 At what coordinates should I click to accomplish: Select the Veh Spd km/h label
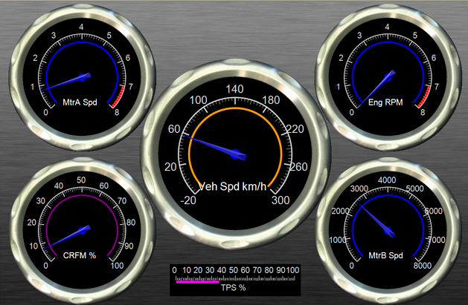click(x=232, y=186)
